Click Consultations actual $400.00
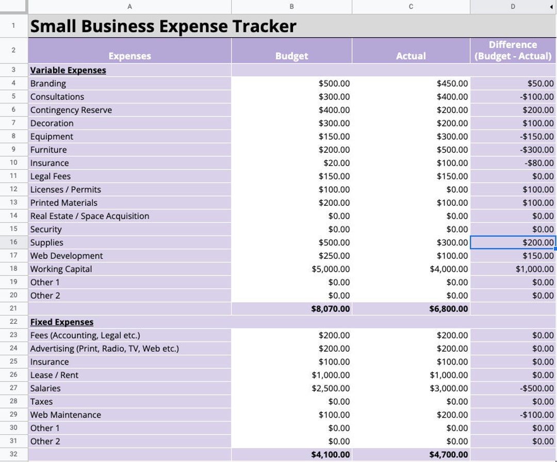557x462 pixels. click(411, 96)
